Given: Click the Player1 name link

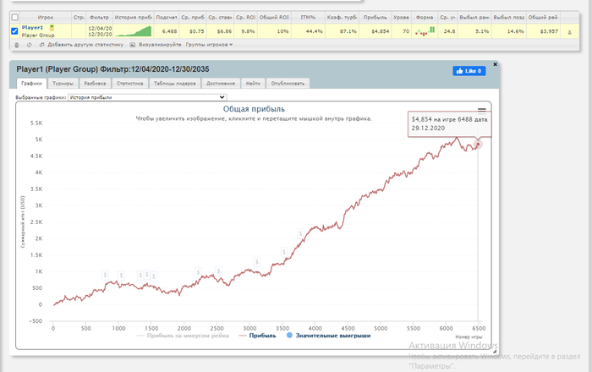Looking at the screenshot, I should (x=32, y=28).
